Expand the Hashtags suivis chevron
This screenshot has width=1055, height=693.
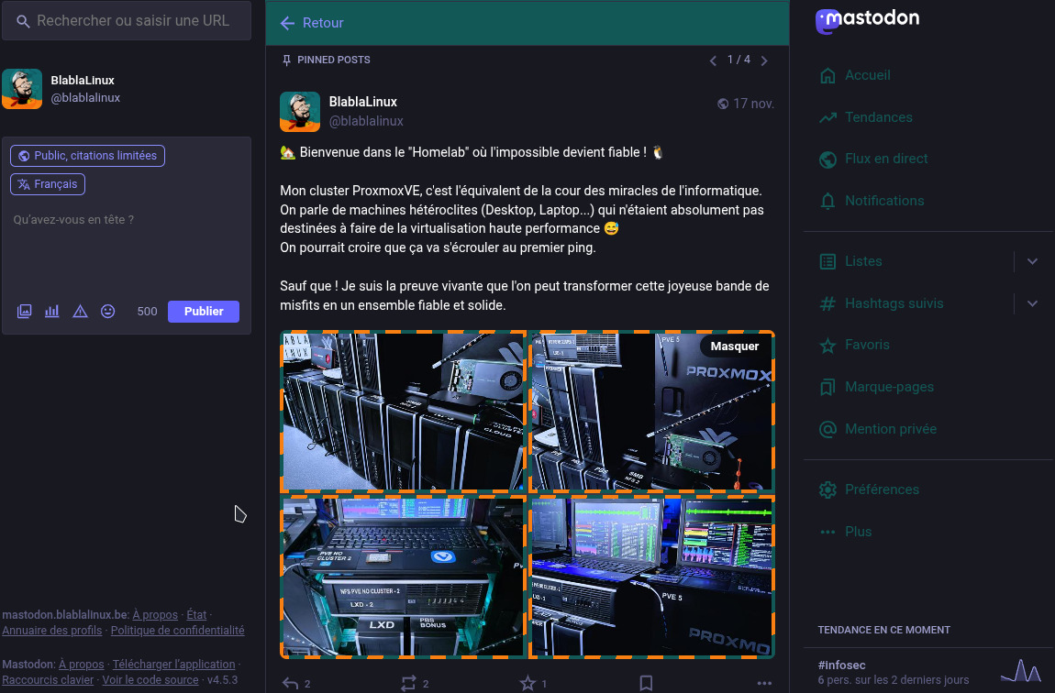[x=1033, y=303]
